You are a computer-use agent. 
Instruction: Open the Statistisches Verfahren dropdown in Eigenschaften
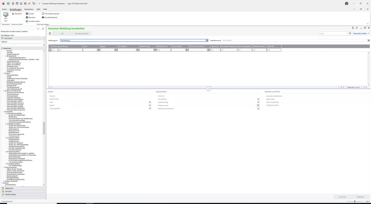click(x=258, y=109)
